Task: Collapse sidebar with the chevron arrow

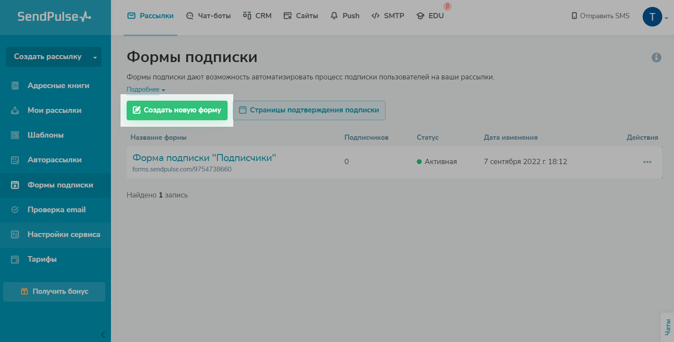Action: [103, 334]
